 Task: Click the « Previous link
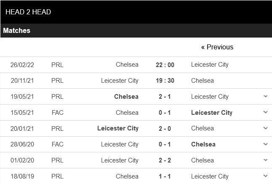coord(217,47)
